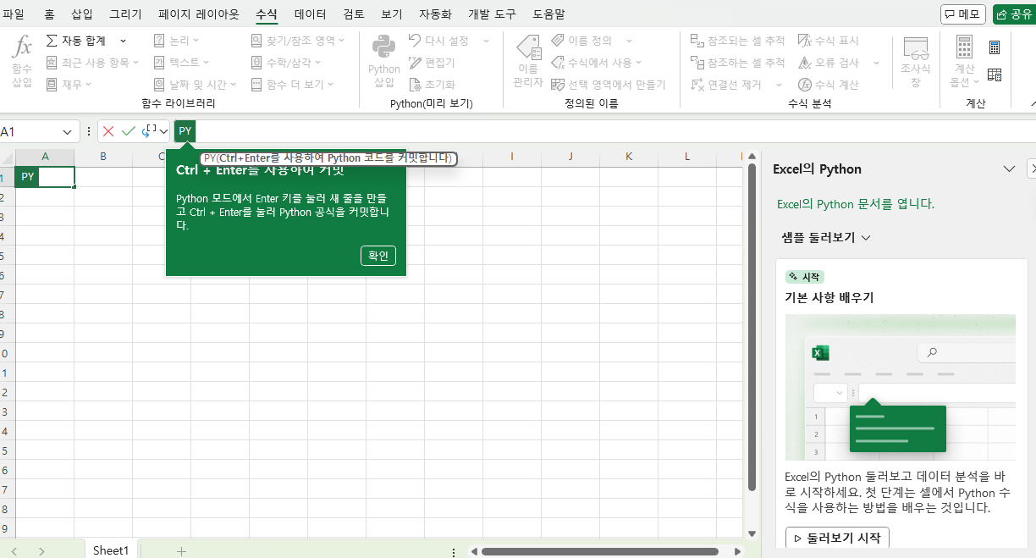This screenshot has height=558, width=1036.
Task: Click 오류 검사 error checking
Action: (x=829, y=63)
